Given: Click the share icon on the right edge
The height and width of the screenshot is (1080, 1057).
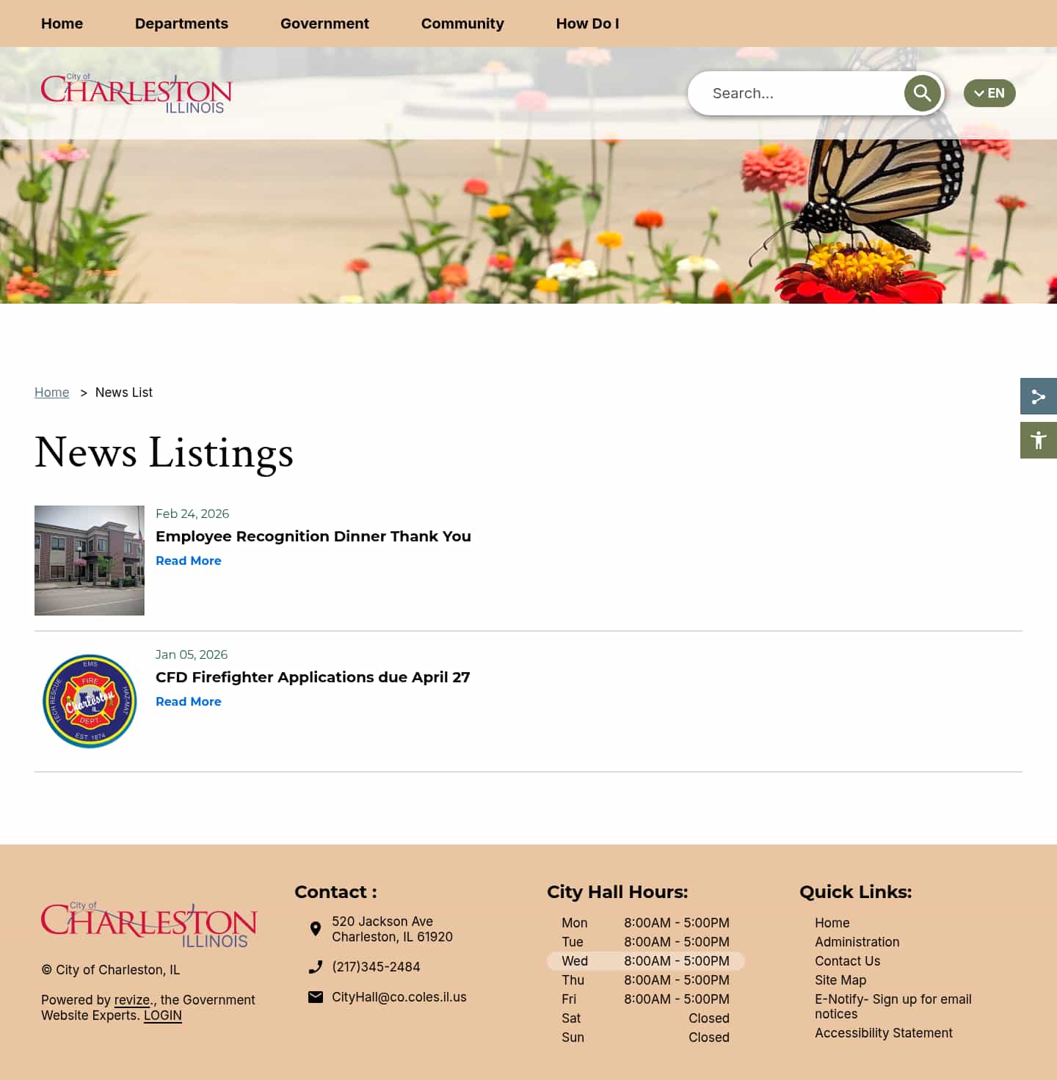Looking at the screenshot, I should pyautogui.click(x=1038, y=396).
